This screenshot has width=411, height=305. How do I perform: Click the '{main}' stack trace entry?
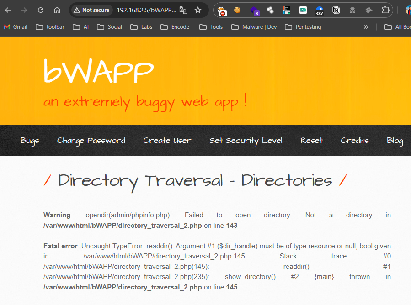pyautogui.click(x=324, y=277)
